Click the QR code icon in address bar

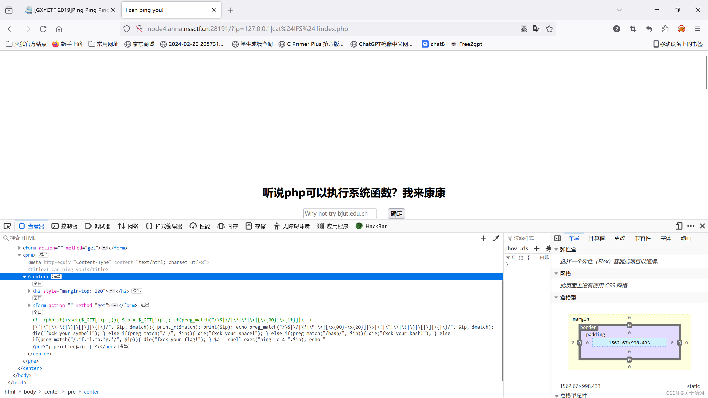(524, 29)
